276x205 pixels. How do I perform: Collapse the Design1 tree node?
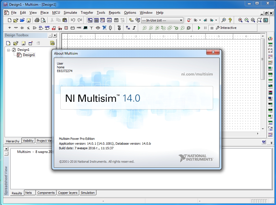click(9, 50)
